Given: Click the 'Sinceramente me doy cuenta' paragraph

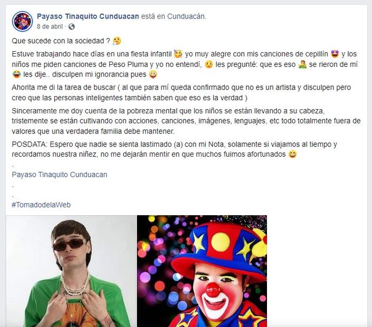Looking at the screenshot, I should point(186,121).
